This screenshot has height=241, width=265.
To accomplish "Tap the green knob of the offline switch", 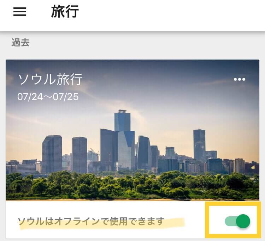I will tap(243, 221).
